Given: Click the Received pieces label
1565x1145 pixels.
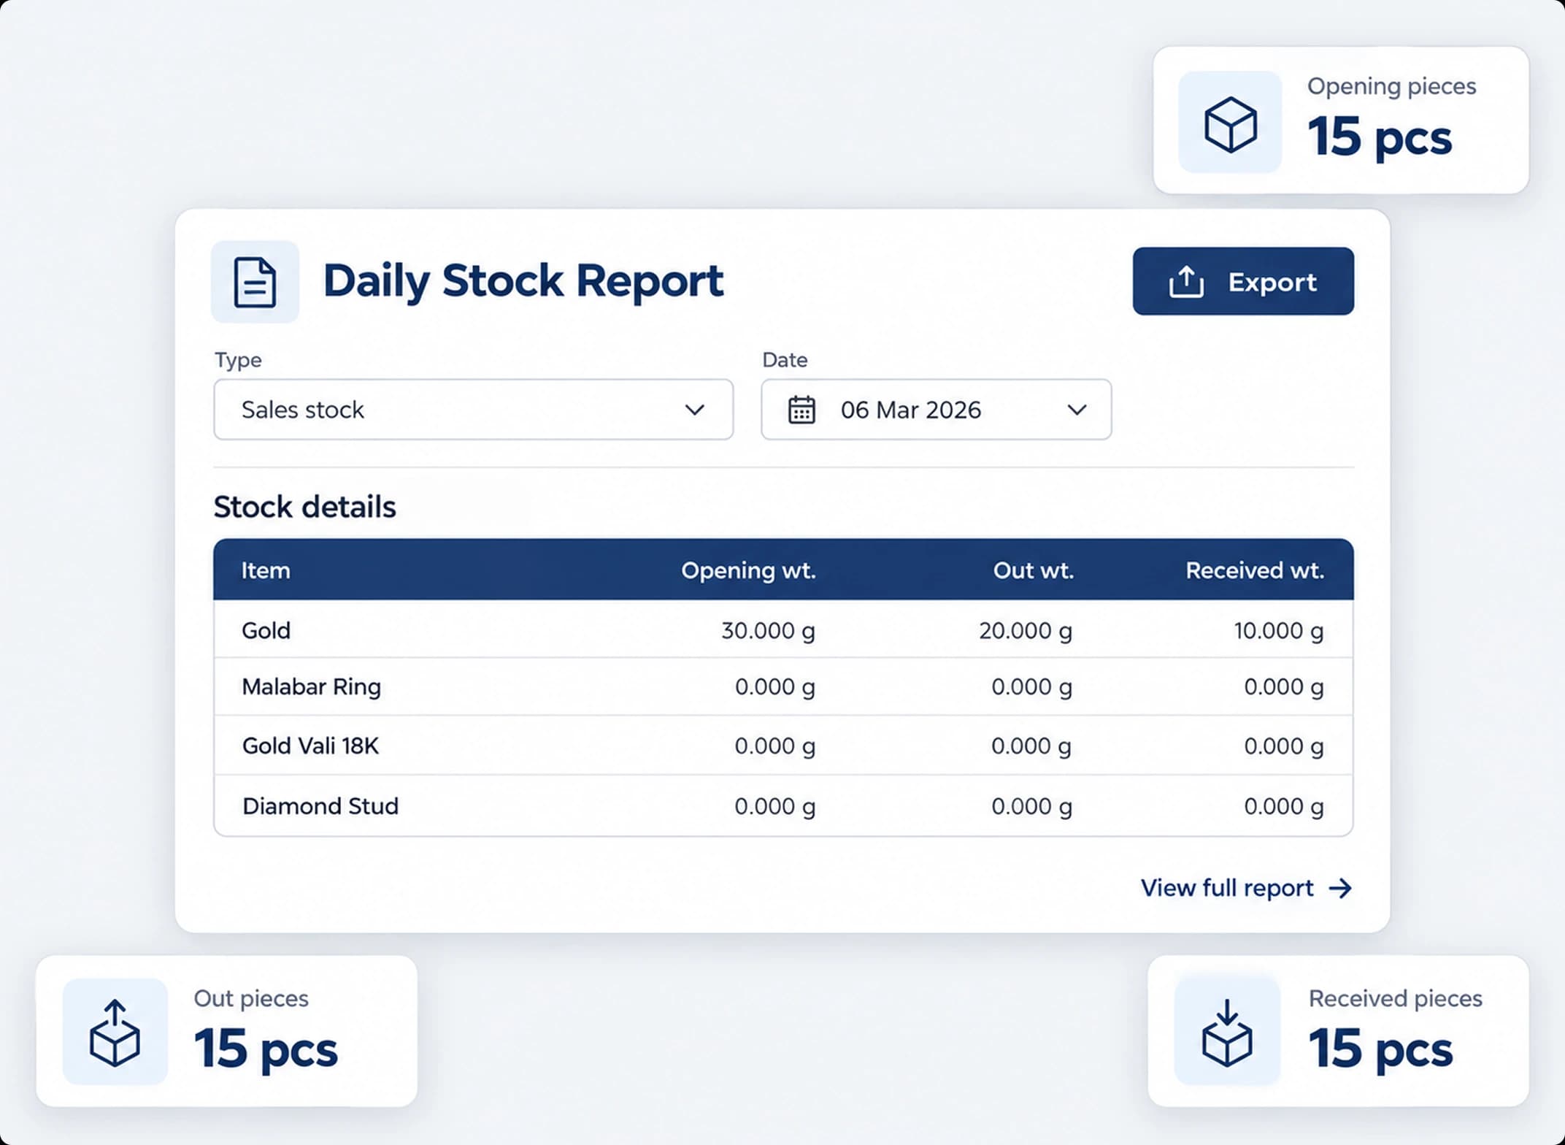Looking at the screenshot, I should (1395, 999).
